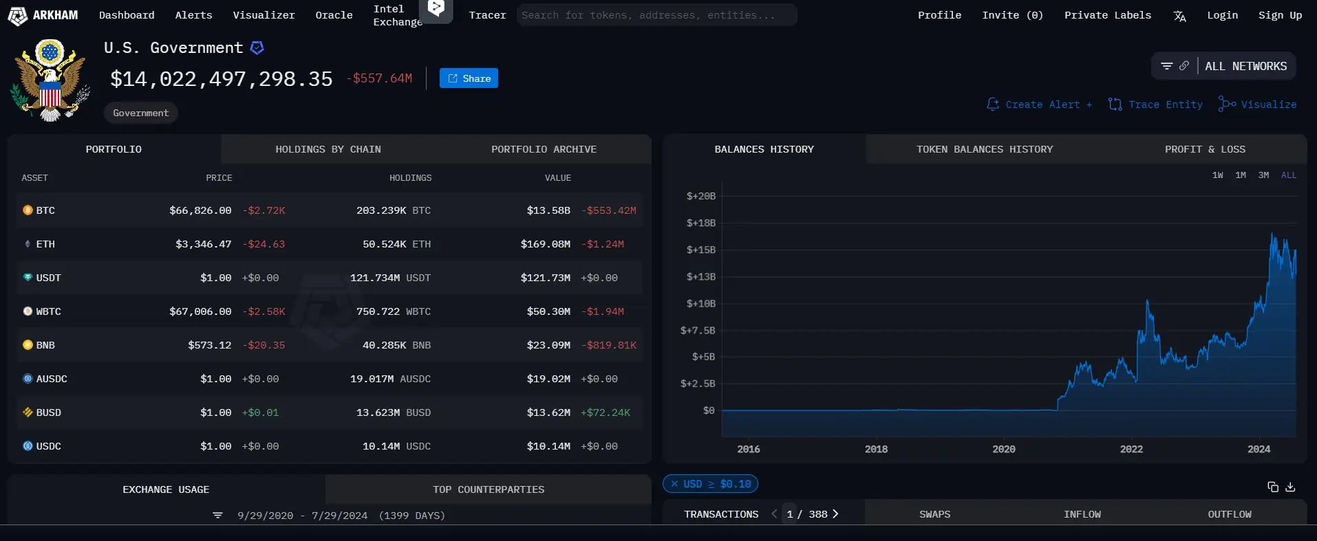
Task: Select the ALL chart range
Action: click(x=1289, y=175)
